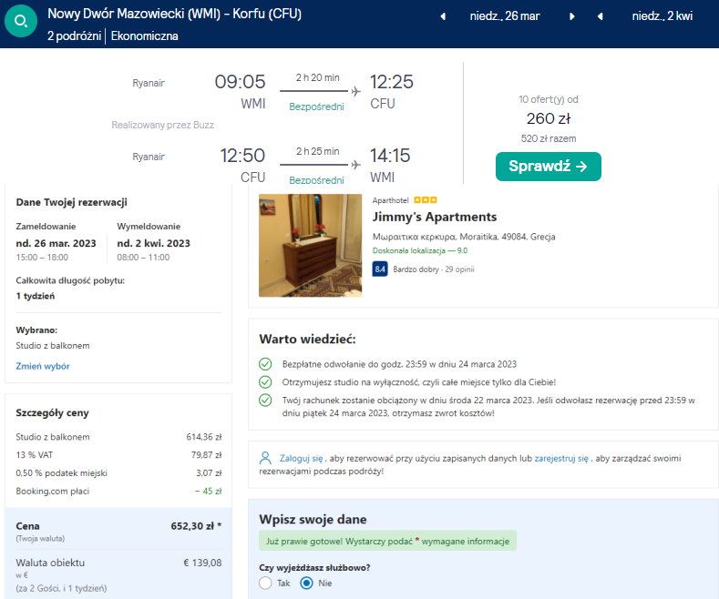This screenshot has width=719, height=599.
Task: Go to previous return date arrow
Action: [x=600, y=16]
